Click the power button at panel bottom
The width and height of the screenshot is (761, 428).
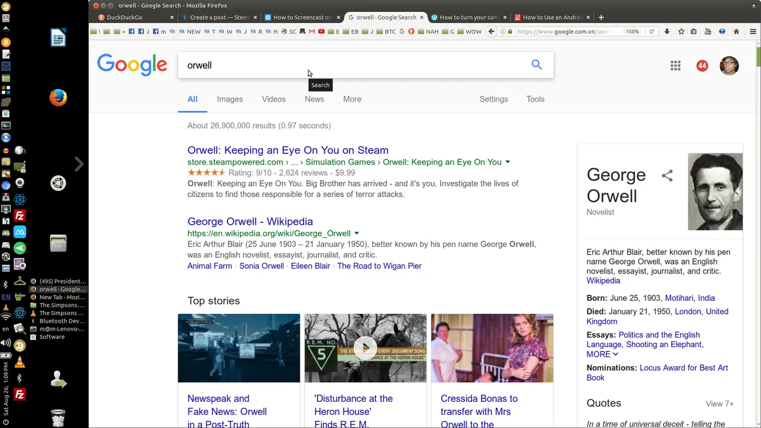[x=6, y=422]
